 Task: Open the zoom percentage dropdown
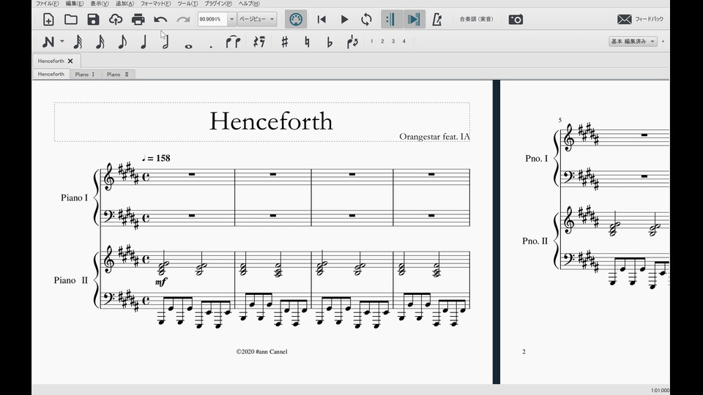(x=231, y=19)
